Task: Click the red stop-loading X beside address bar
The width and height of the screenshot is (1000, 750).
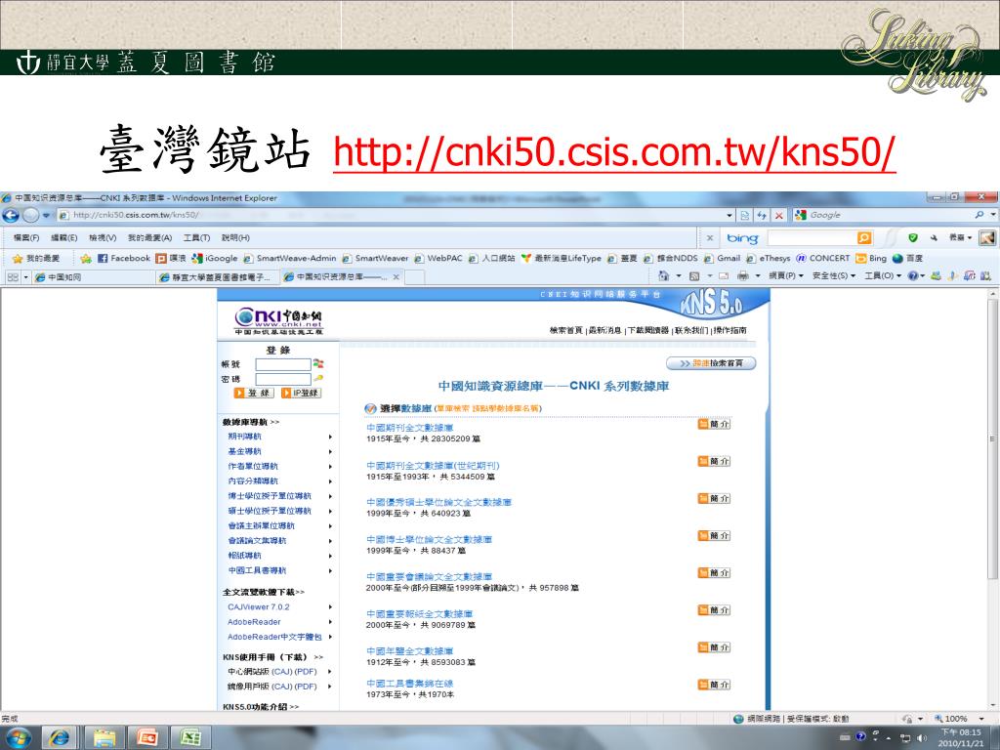Action: coord(778,216)
